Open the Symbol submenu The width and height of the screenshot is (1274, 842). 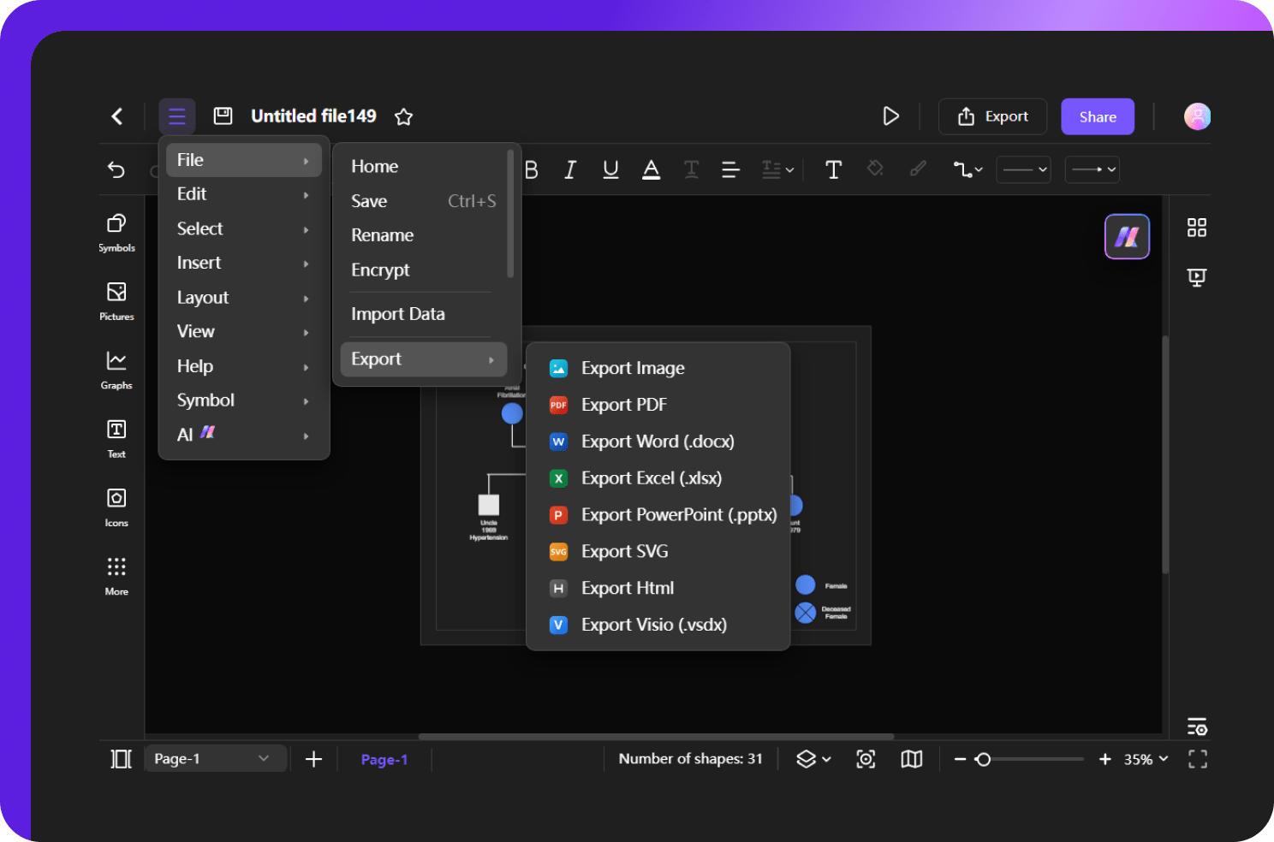pos(244,400)
